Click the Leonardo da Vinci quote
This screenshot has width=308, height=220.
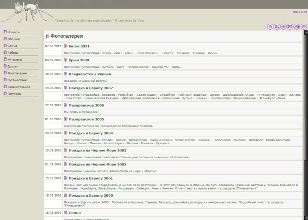point(100,20)
